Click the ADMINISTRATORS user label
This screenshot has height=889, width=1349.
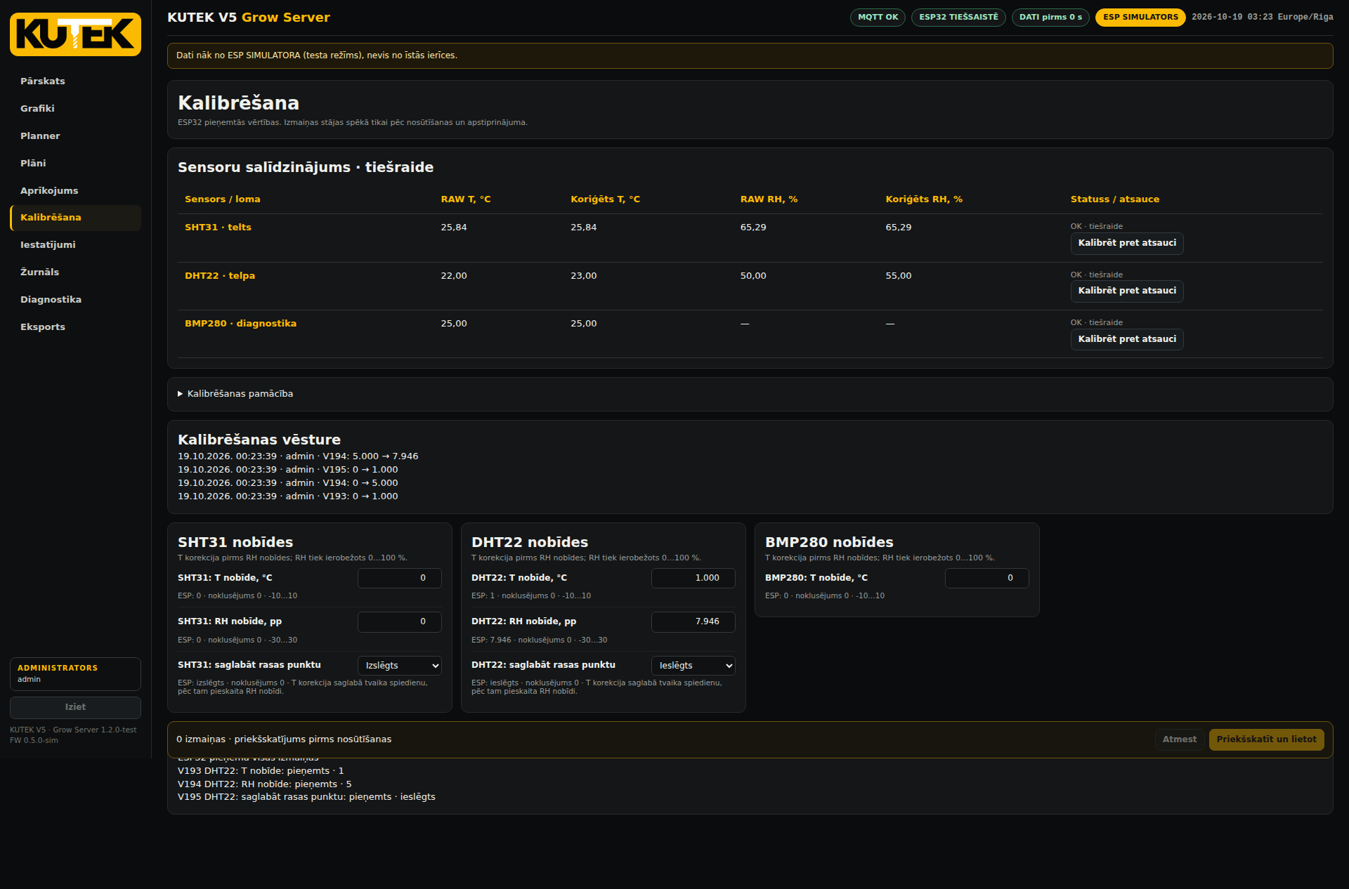58,668
